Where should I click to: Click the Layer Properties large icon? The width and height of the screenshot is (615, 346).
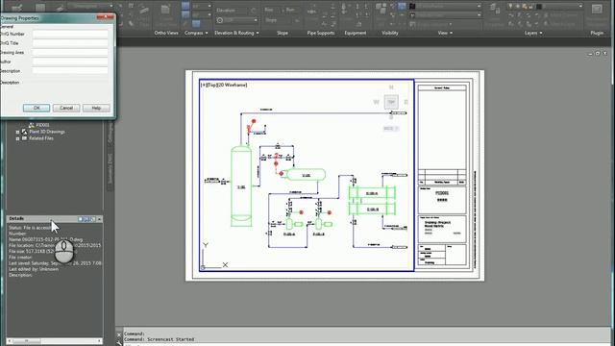coord(495,10)
